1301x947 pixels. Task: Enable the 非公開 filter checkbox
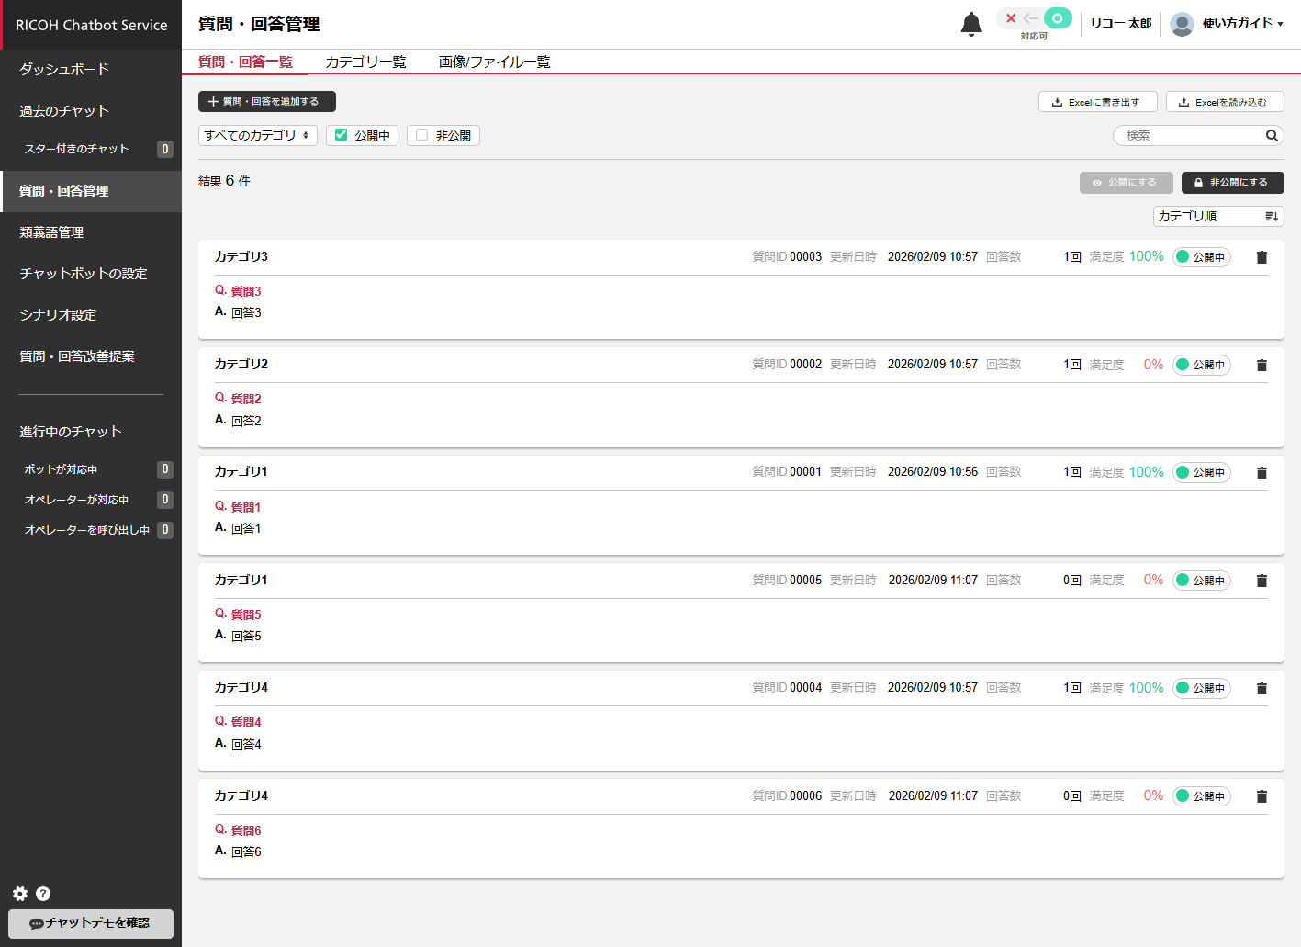pyautogui.click(x=422, y=135)
